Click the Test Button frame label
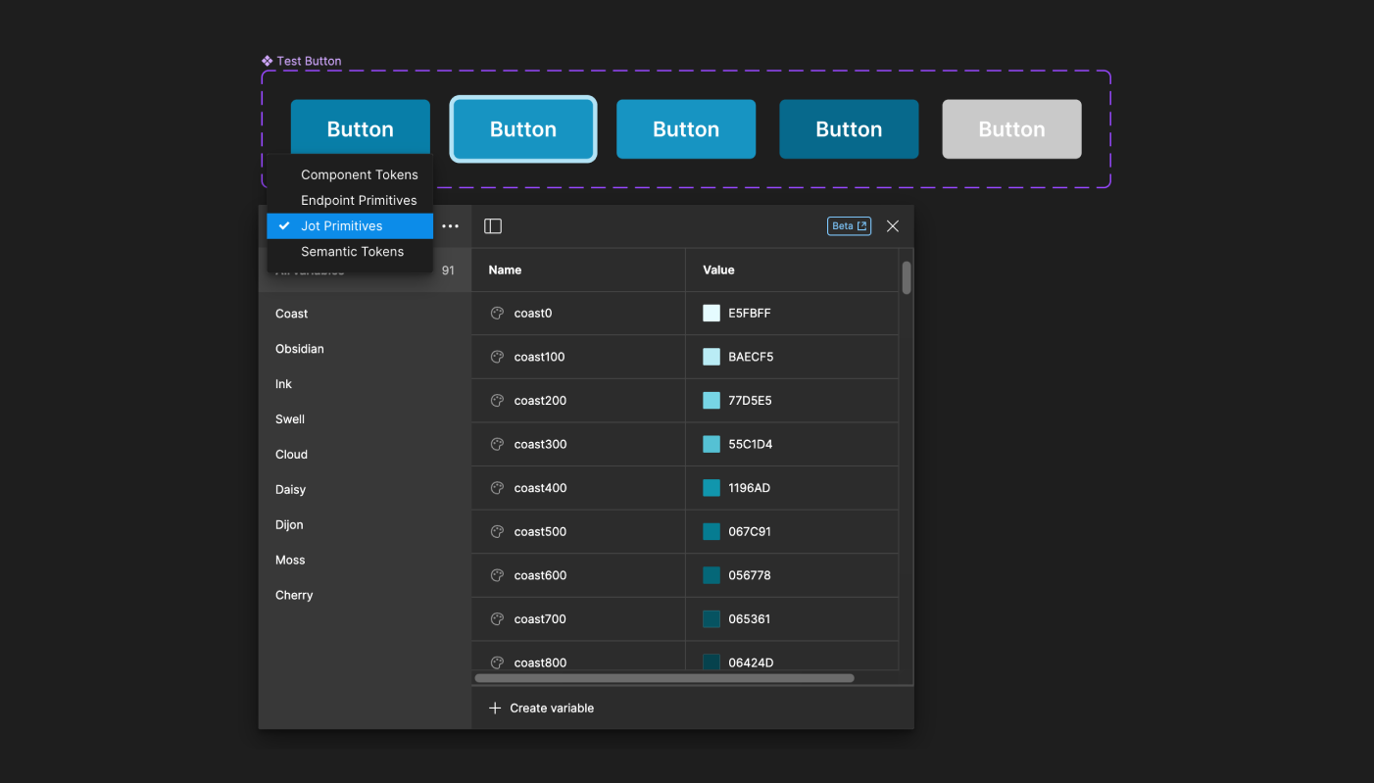This screenshot has height=783, width=1374. [309, 61]
